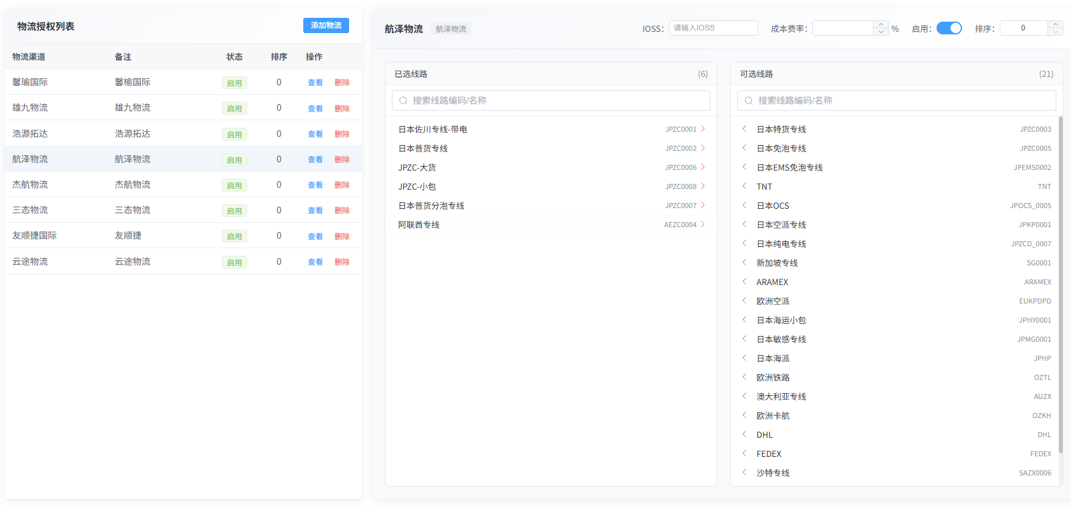Click 启用 status tag for 雄九物流

[234, 108]
